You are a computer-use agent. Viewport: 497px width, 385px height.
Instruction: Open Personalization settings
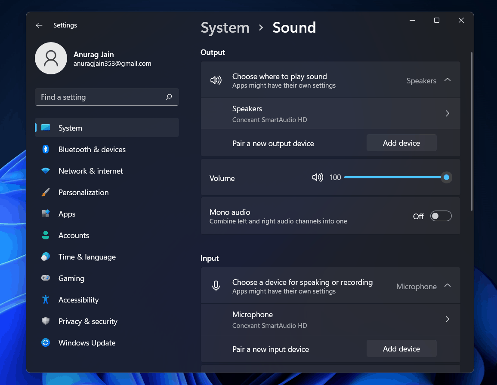(x=107, y=192)
